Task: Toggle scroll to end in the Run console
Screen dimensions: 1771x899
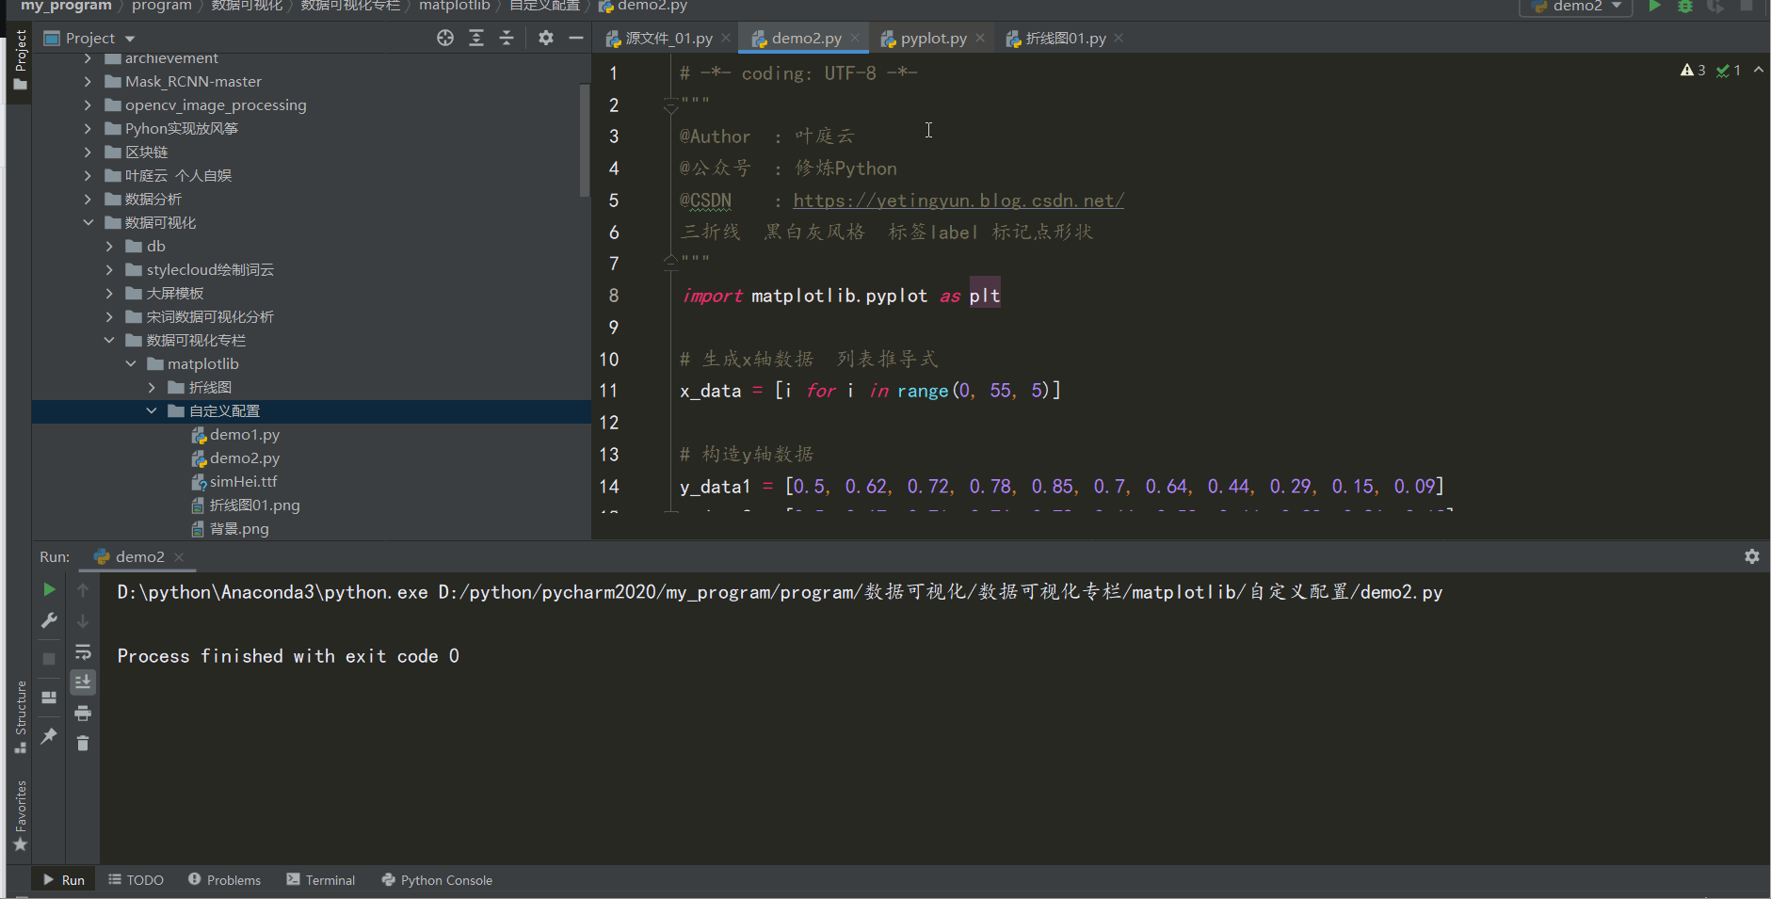Action: (83, 682)
